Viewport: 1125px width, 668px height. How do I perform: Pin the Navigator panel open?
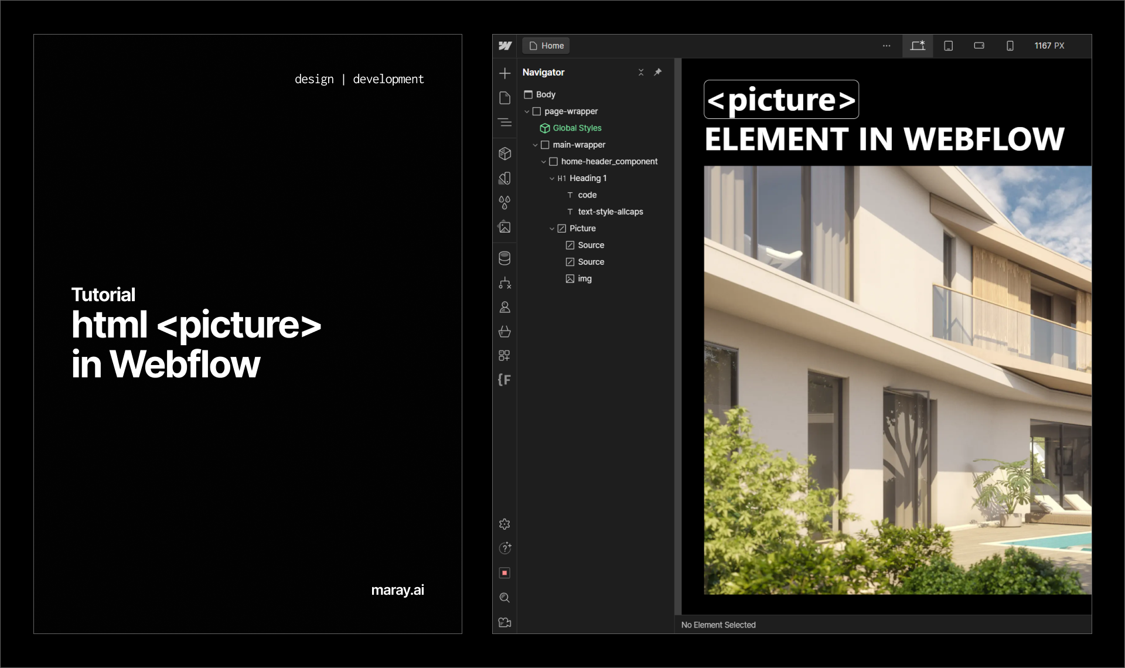tap(659, 72)
